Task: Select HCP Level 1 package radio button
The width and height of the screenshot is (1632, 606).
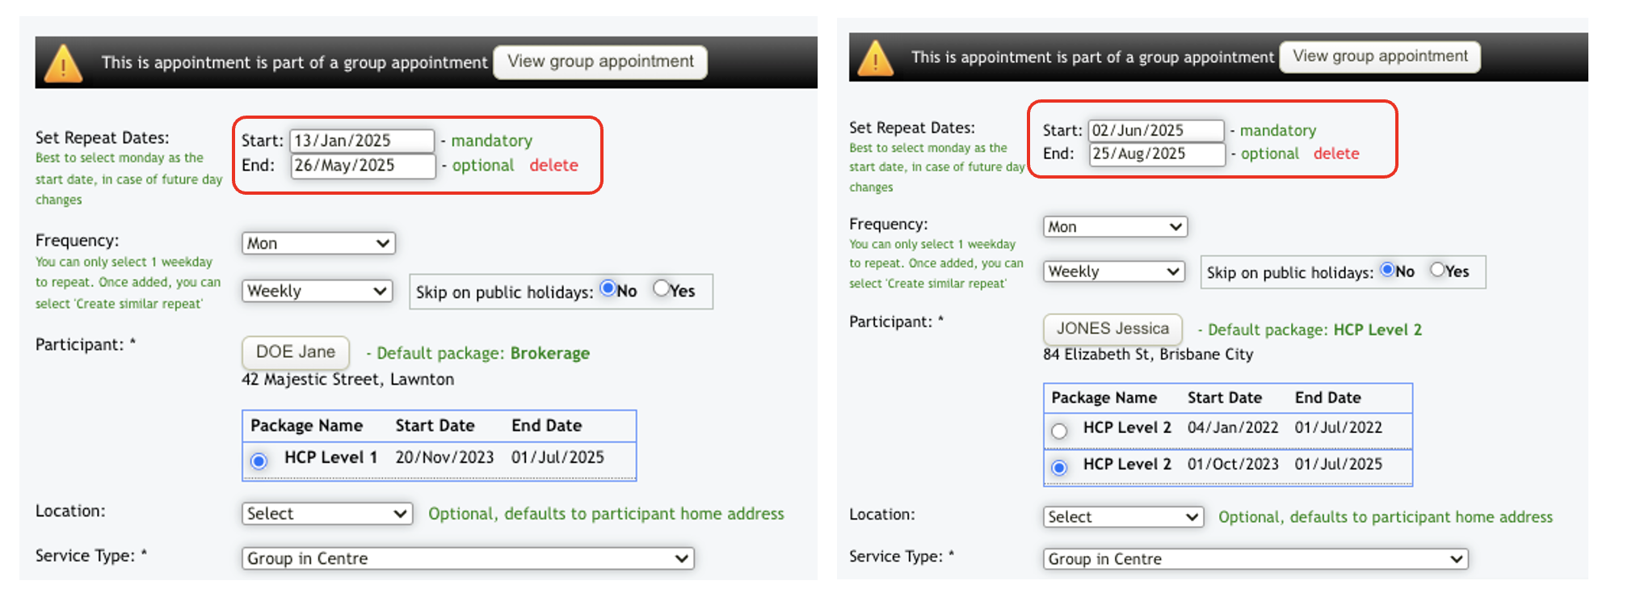Action: click(x=259, y=461)
